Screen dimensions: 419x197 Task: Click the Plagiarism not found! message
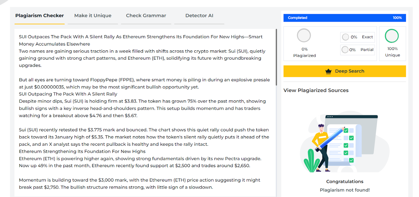[x=345, y=190]
